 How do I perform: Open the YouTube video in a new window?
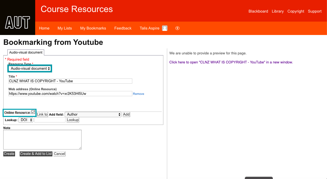231,62
